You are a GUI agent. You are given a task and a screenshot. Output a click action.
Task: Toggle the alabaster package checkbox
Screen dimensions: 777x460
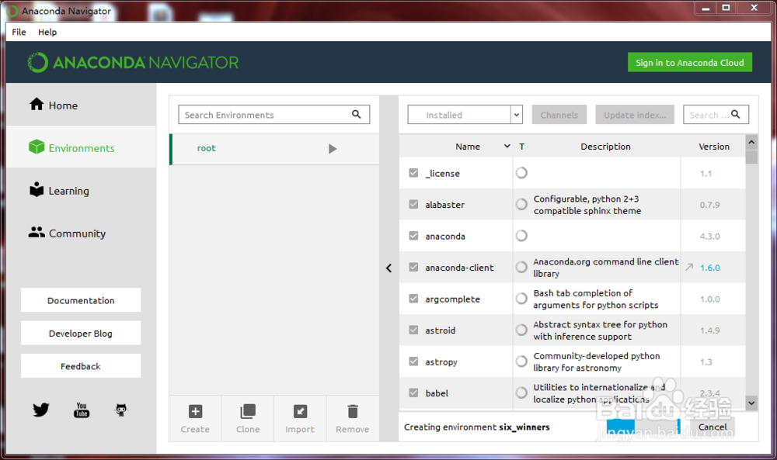[413, 204]
